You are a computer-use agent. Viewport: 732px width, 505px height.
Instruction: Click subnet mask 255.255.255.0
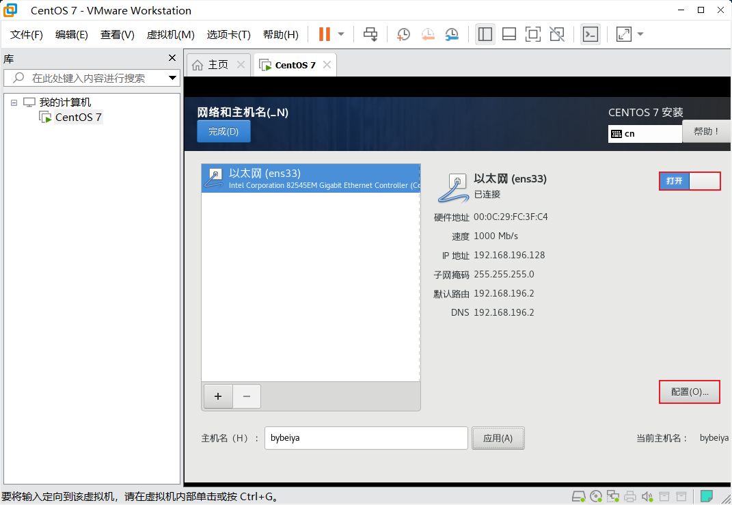504,275
